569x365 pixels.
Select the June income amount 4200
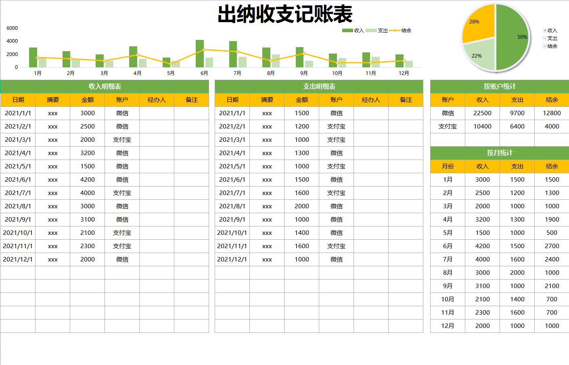87,179
